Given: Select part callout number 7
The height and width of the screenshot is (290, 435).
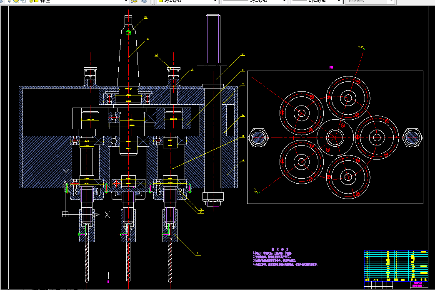Looking at the screenshot, I should click(x=243, y=84).
